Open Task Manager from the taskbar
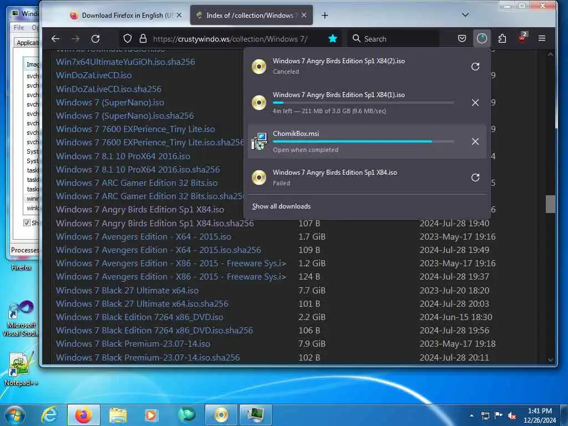The image size is (568, 426). (x=256, y=415)
